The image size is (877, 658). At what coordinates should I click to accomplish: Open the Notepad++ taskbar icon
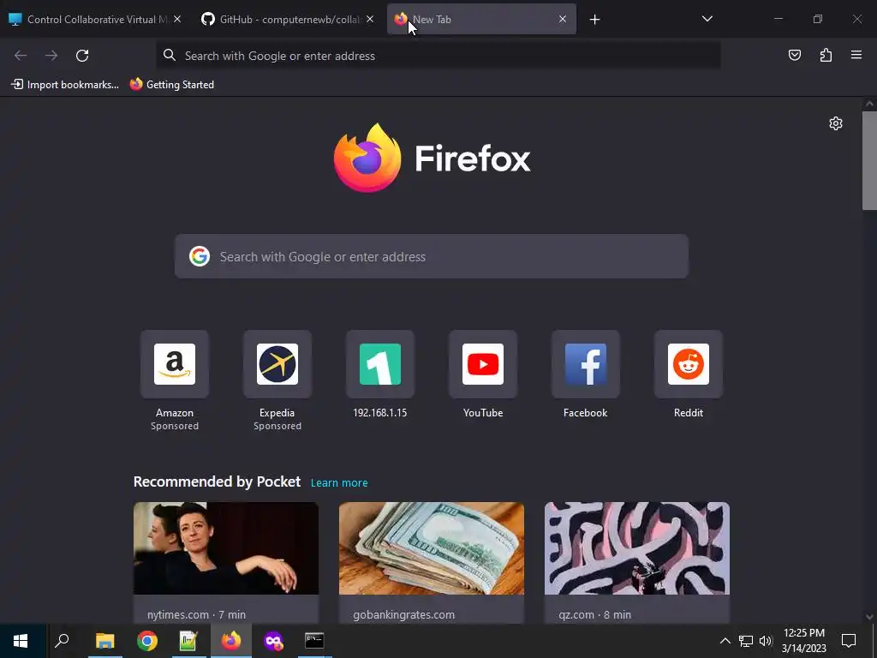[x=188, y=641]
